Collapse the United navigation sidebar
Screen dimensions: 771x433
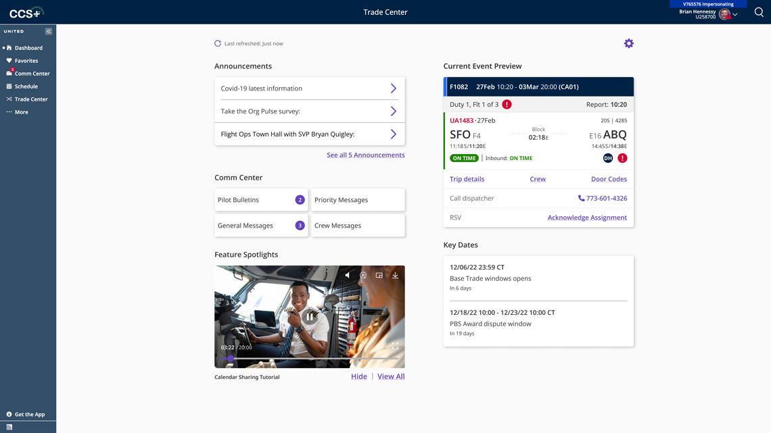(x=47, y=30)
